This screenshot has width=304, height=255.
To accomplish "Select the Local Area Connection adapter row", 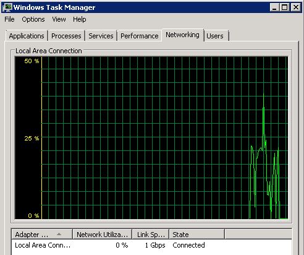I will [x=151, y=245].
